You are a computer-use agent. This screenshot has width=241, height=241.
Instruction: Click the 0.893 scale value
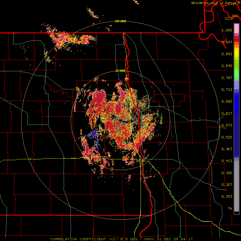[x=227, y=54]
